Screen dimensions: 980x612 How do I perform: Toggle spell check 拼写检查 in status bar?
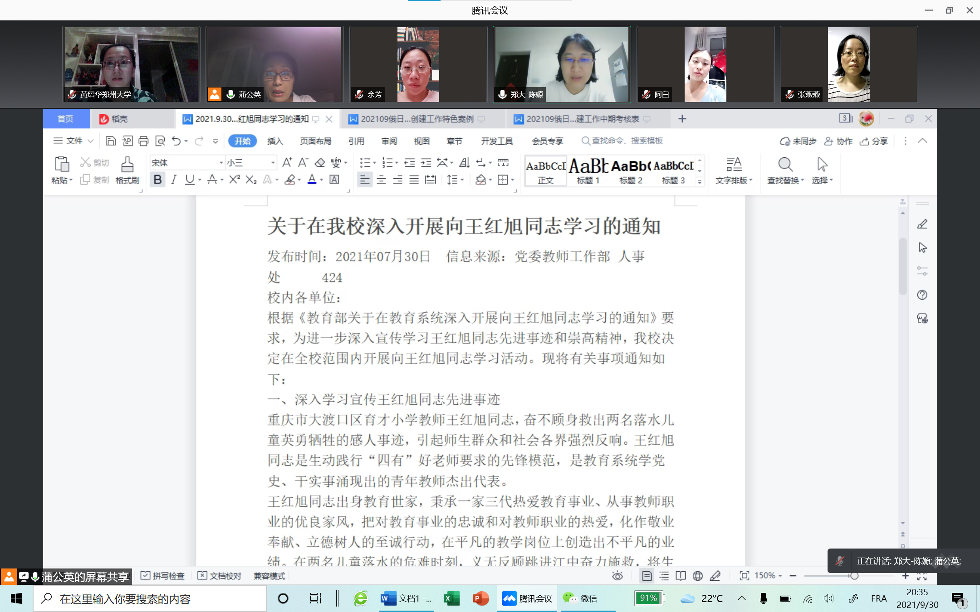point(163,576)
